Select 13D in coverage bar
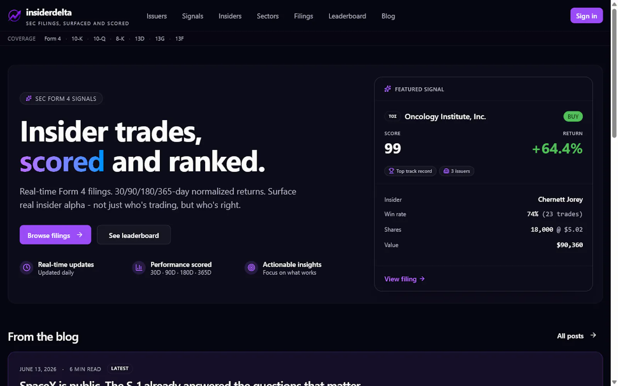Screen dimensions: 618x386 point(139,39)
